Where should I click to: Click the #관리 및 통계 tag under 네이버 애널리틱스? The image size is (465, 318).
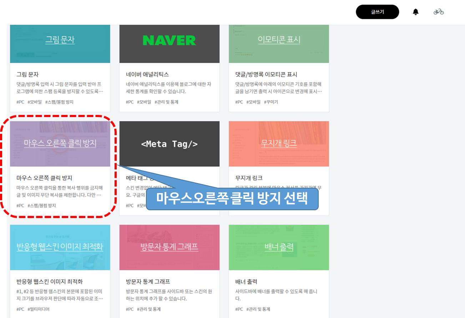point(166,102)
